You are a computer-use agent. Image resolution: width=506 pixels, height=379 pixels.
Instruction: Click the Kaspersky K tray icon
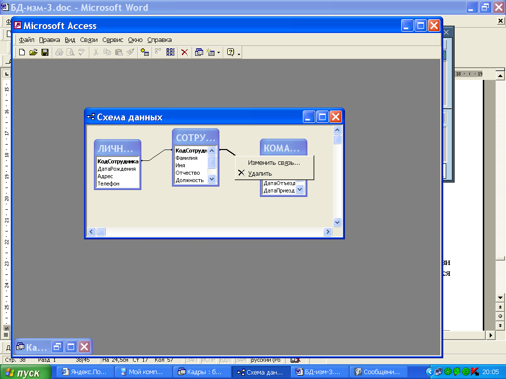tap(475, 372)
